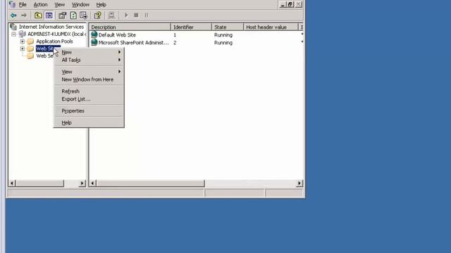Image resolution: width=451 pixels, height=253 pixels.
Task: Click the Internet Information Services root icon
Action: (x=13, y=27)
